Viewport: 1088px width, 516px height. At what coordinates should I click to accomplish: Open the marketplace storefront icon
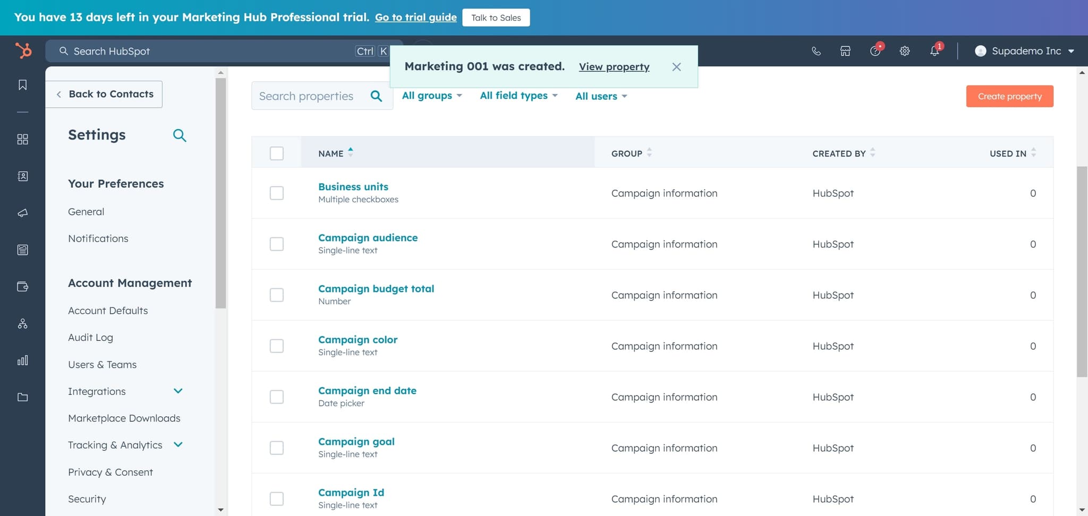(x=845, y=51)
